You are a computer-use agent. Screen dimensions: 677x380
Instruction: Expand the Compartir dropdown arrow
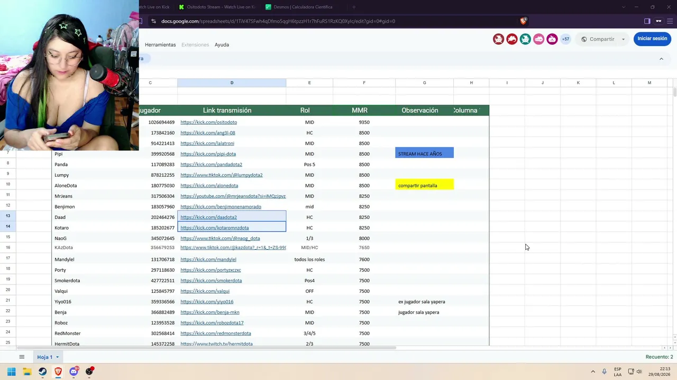pyautogui.click(x=623, y=39)
